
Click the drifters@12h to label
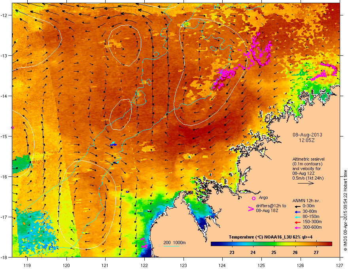(271, 206)
